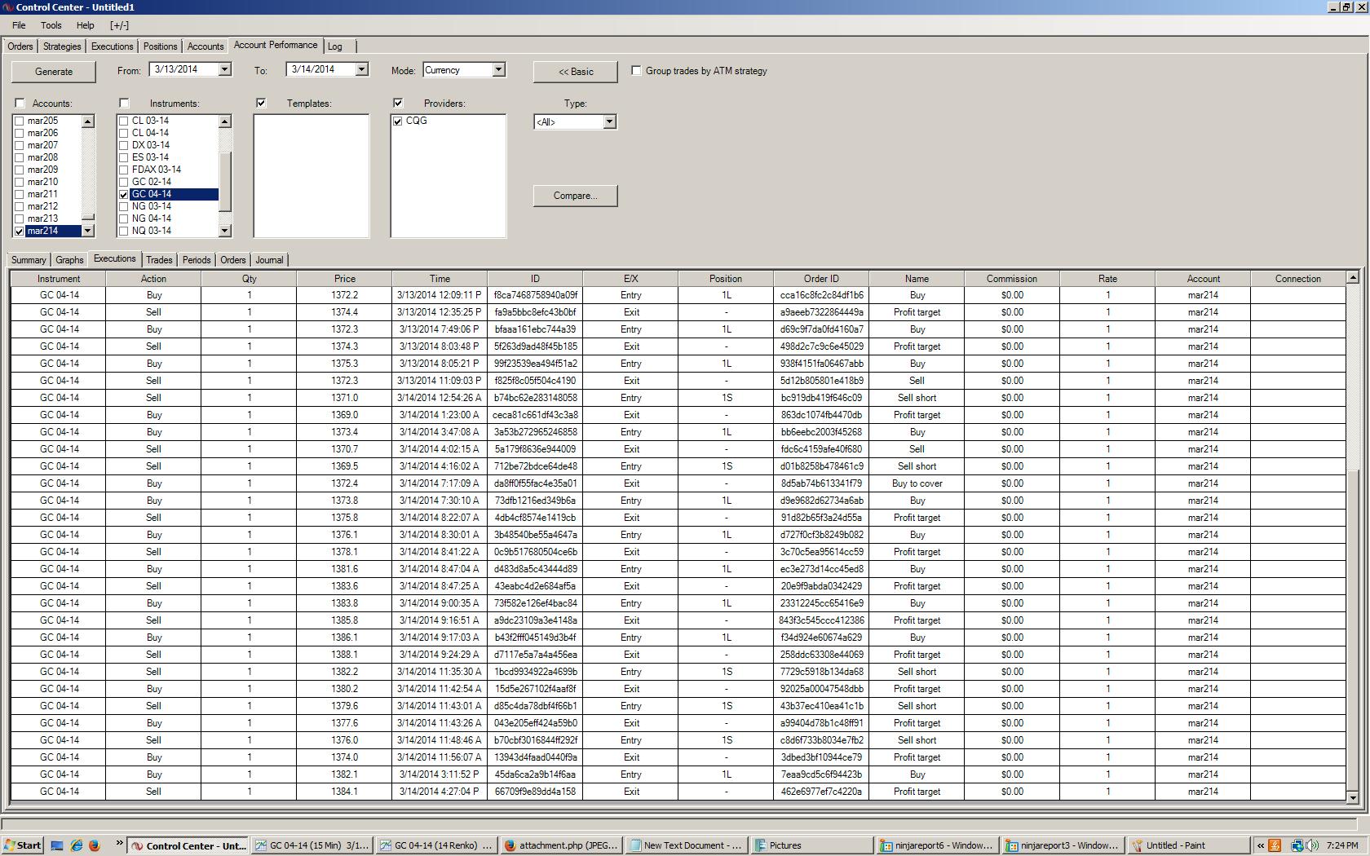Launch Internet Explorer from quick launch
This screenshot has height=856, width=1370.
point(76,845)
